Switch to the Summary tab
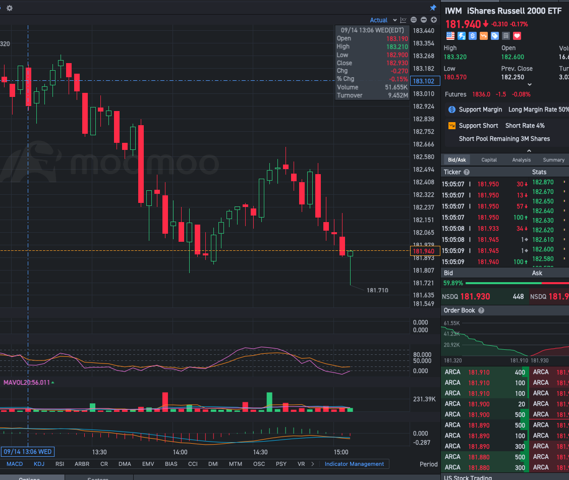The image size is (569, 480). tap(554, 160)
